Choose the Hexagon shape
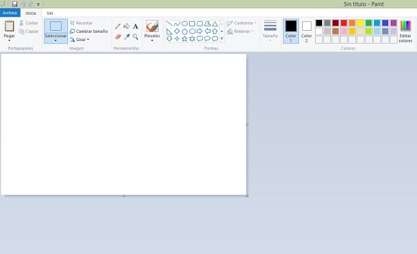 [192, 31]
